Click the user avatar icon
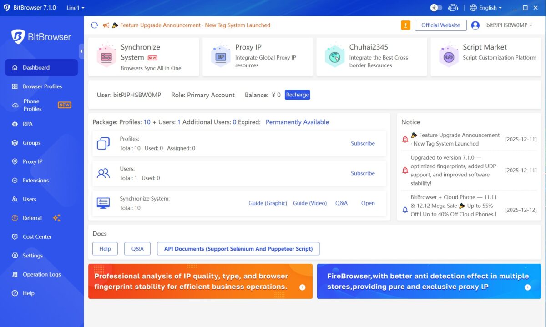The height and width of the screenshot is (327, 546). pos(475,25)
